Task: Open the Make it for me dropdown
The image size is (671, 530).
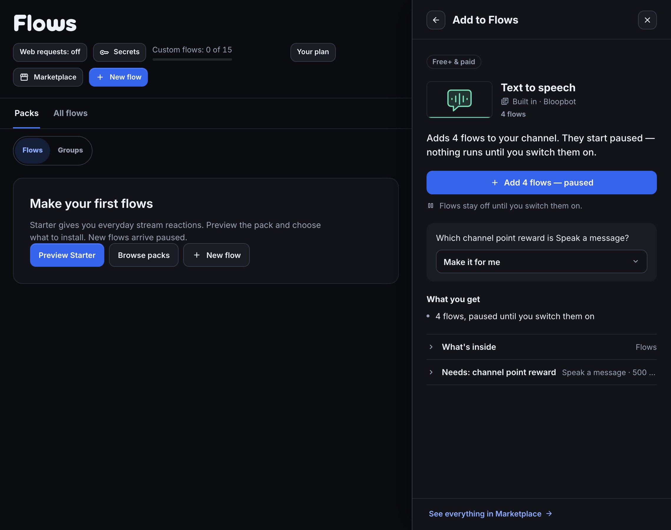Action: pyautogui.click(x=541, y=261)
